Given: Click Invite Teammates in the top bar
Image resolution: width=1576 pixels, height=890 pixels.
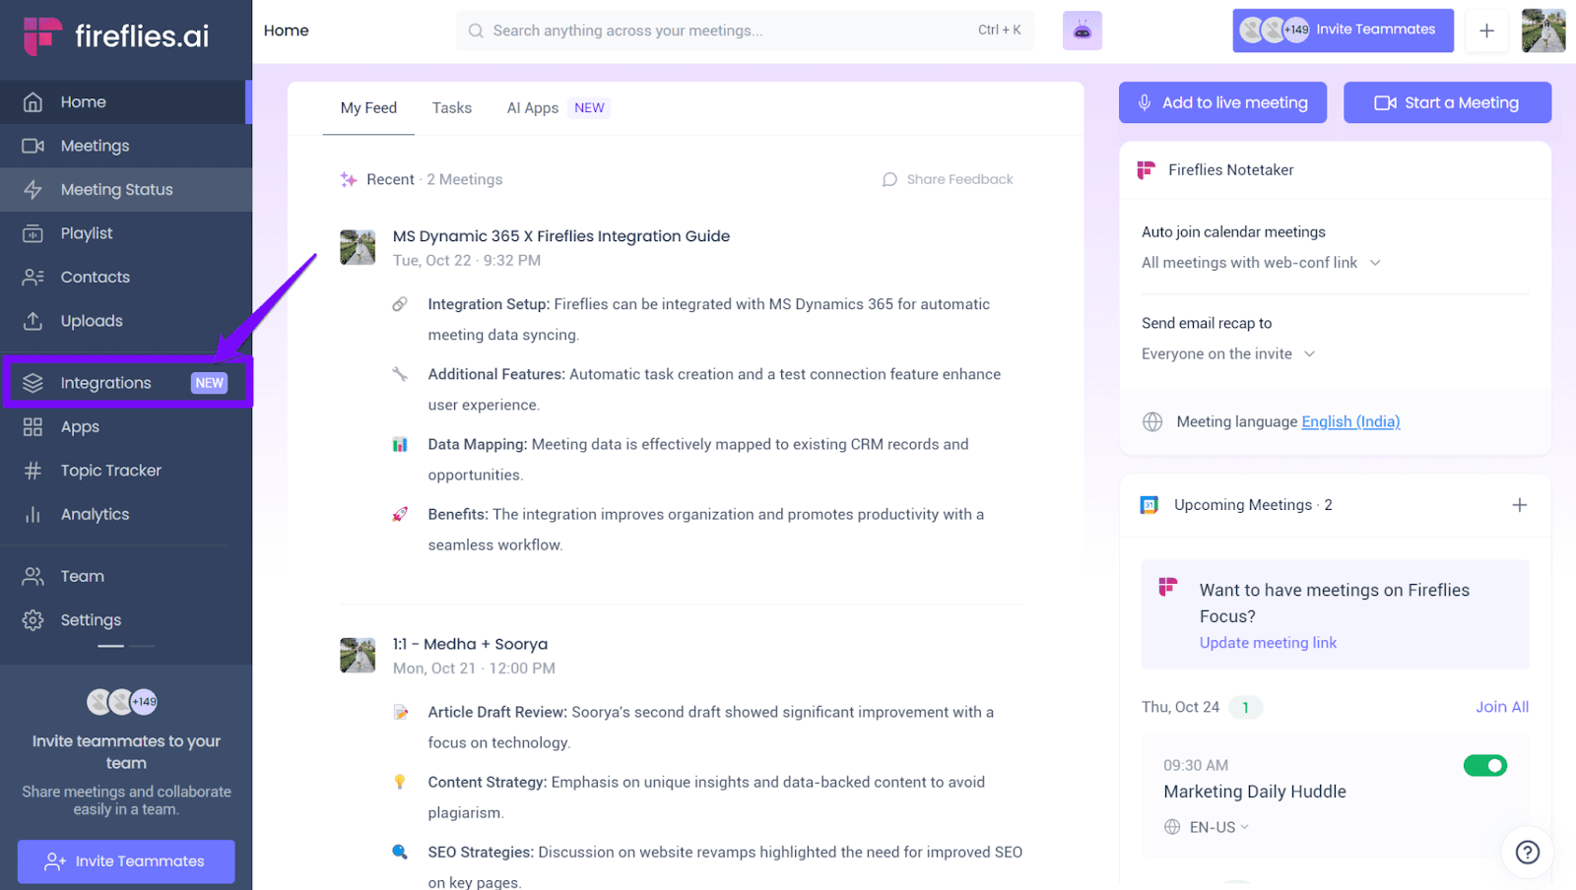Looking at the screenshot, I should coord(1343,30).
